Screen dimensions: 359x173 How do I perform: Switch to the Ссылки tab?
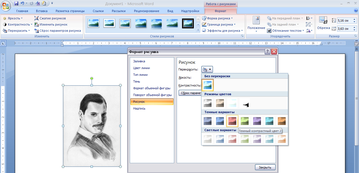coord(98,11)
